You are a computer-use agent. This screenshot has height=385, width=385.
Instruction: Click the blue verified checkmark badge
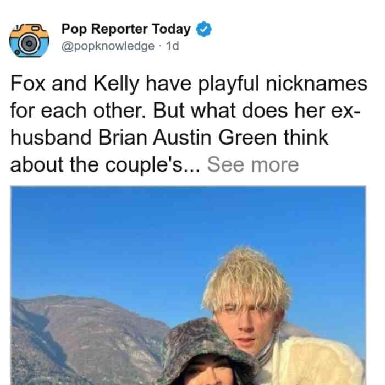(x=204, y=29)
